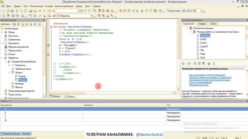The image size is (248, 139).
Task: Open the Конфигурация menu
Action: pyautogui.click(x=37, y=6)
